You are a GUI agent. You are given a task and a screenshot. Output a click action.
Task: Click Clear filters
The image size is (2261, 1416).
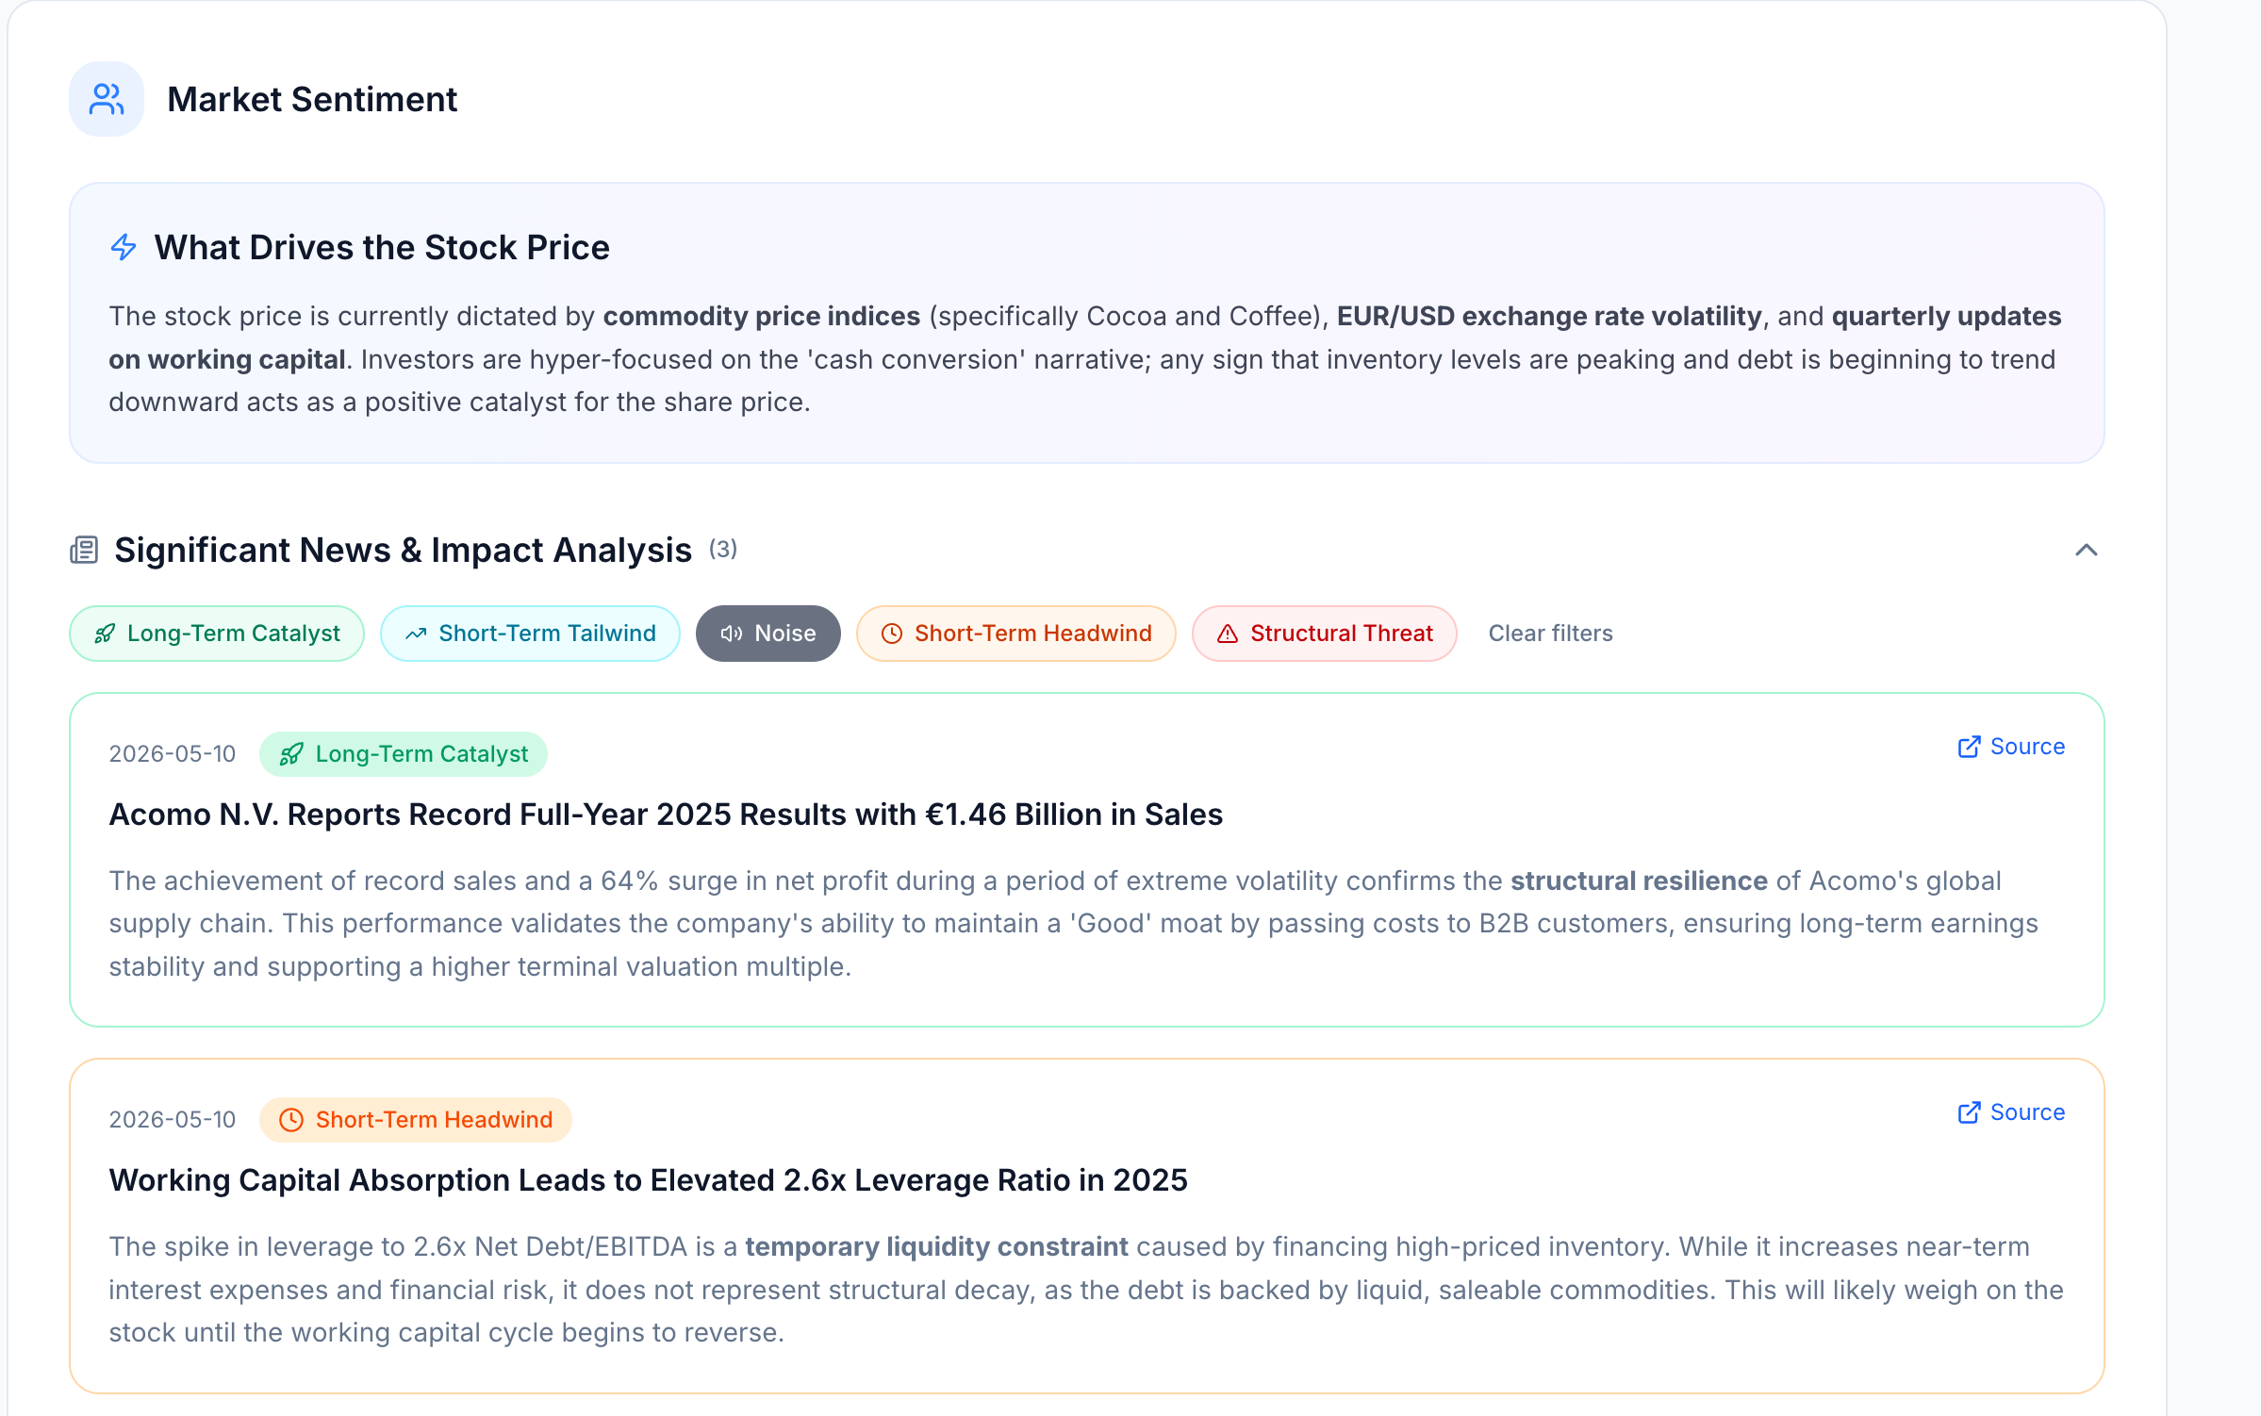1551,634
